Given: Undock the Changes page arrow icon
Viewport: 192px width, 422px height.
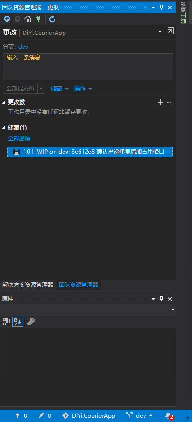Looking at the screenshot, I should 170,31.
